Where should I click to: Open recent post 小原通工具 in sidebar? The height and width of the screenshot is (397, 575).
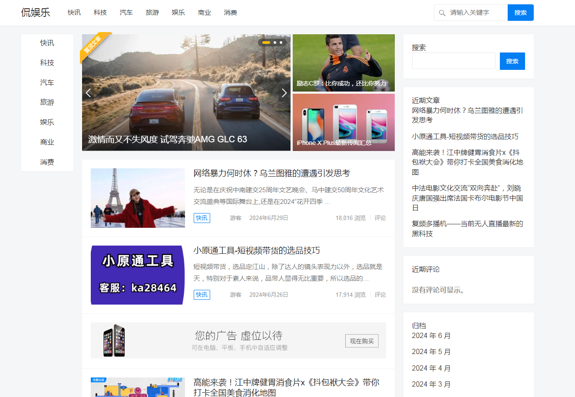(465, 136)
